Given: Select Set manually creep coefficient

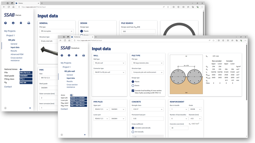Looking at the screenshot, I should click(x=133, y=132).
